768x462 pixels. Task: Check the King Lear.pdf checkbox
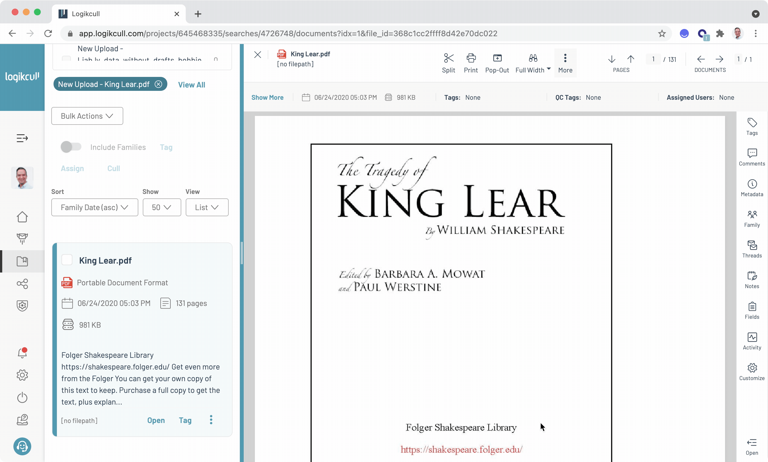(x=67, y=260)
